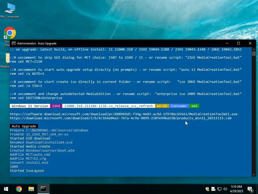Click the 'rem set MCT=2110' line
Image resolution: width=258 pixels, height=194 pixels.
point(26,62)
